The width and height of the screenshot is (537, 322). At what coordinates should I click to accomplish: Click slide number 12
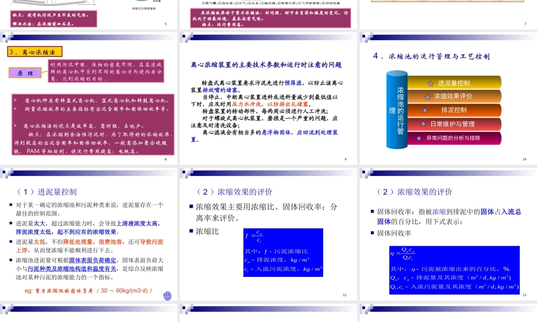tap(345, 295)
